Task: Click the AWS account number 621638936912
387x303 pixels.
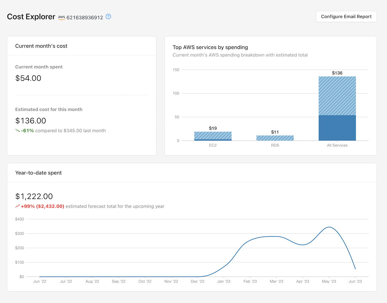Action: point(85,18)
